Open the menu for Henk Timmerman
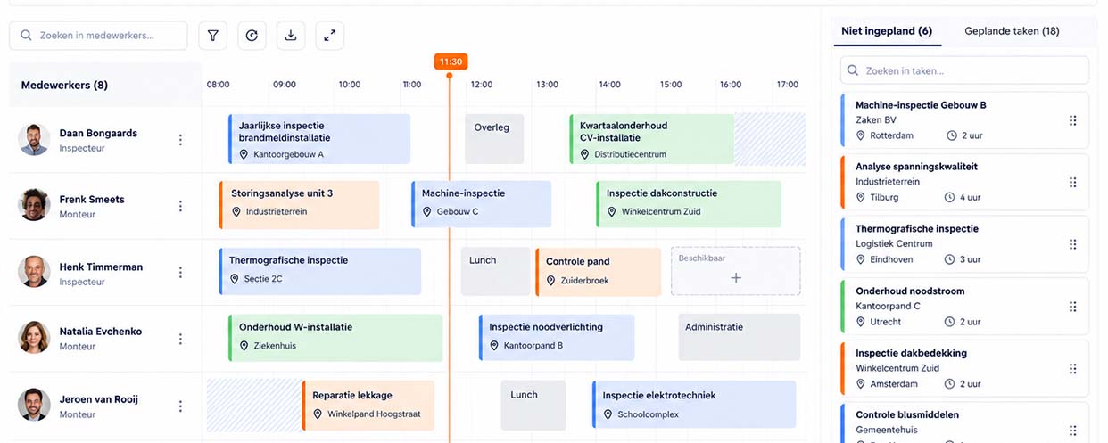This screenshot has height=443, width=1108. pos(180,273)
